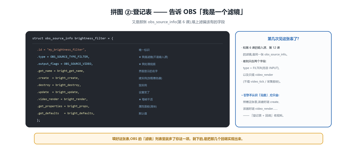Click the .get_properties = bright_props line
Image resolution: width=357 pixels, height=147 pixels.
(63, 106)
